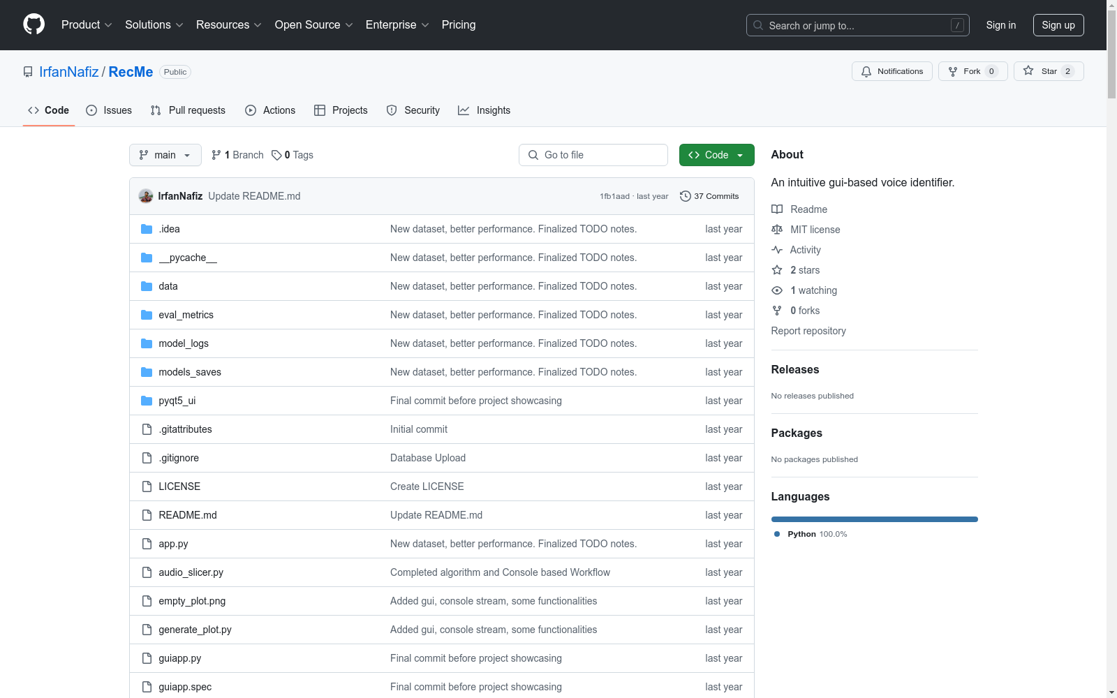Click the Search or jump to field
1117x698 pixels.
tap(858, 25)
